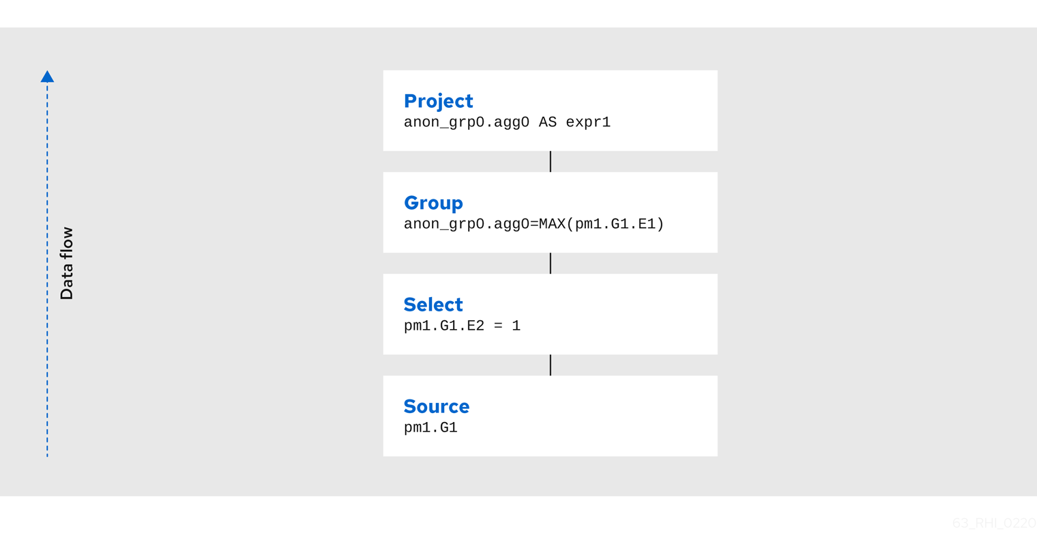The width and height of the screenshot is (1037, 551).
Task: Click the dashed blue data flow line
Action: pyautogui.click(x=47, y=273)
